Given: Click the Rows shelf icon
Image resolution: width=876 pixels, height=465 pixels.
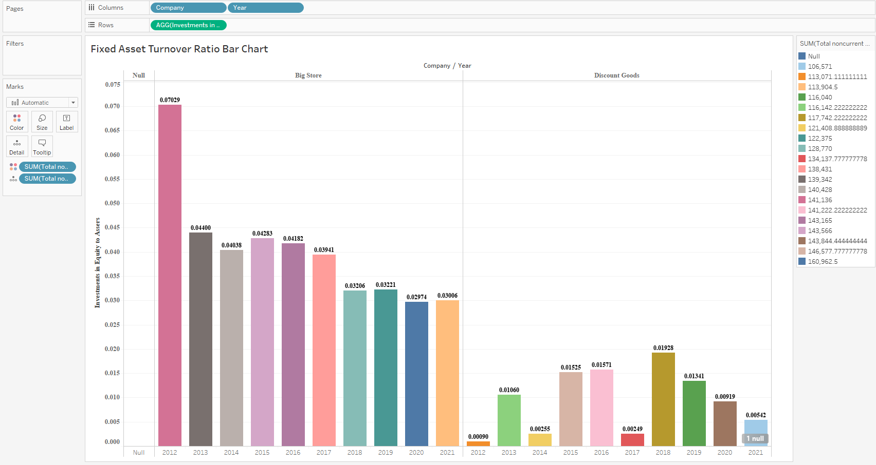Looking at the screenshot, I should (92, 25).
